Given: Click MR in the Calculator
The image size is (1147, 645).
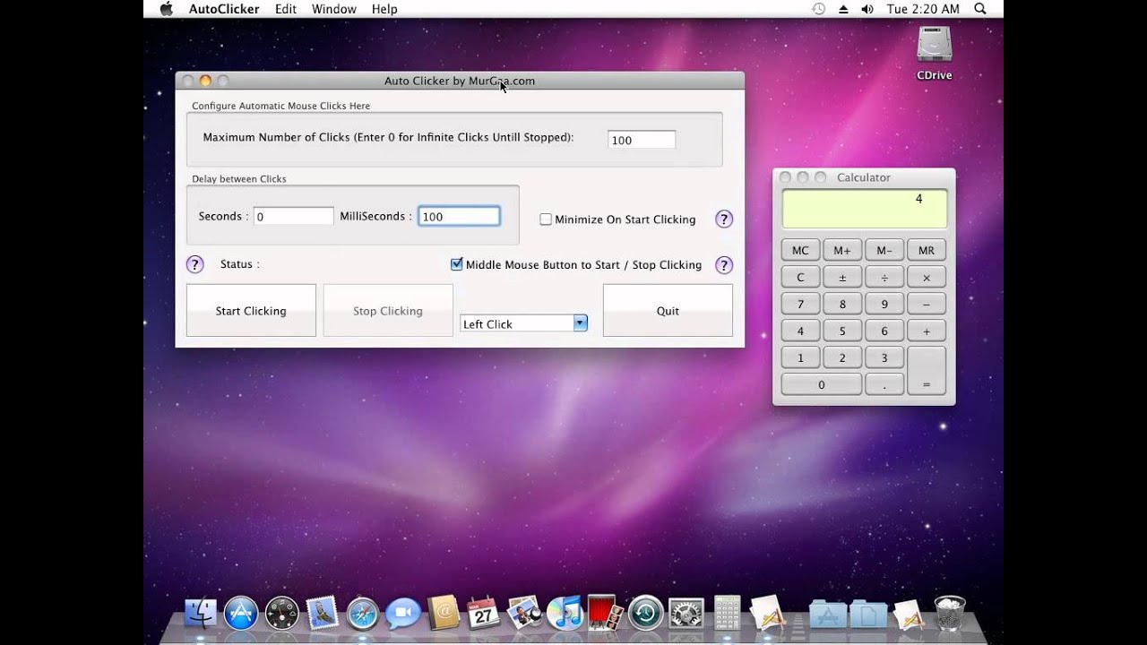Looking at the screenshot, I should pos(927,251).
